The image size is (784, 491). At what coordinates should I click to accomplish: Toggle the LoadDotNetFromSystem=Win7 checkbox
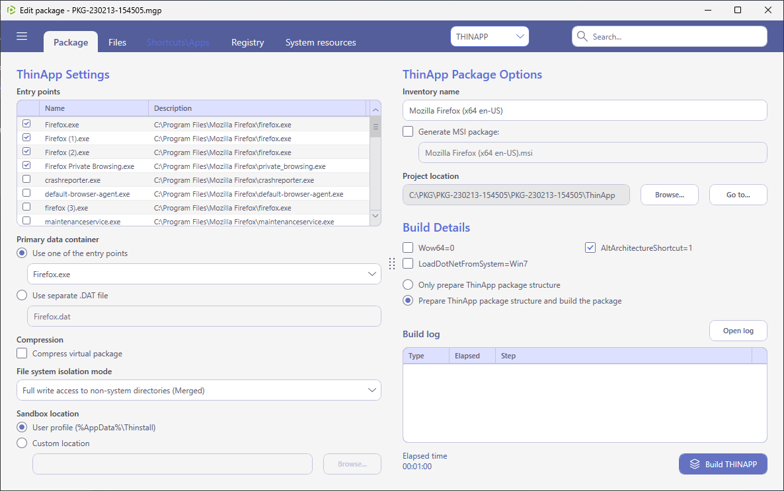[x=408, y=263]
